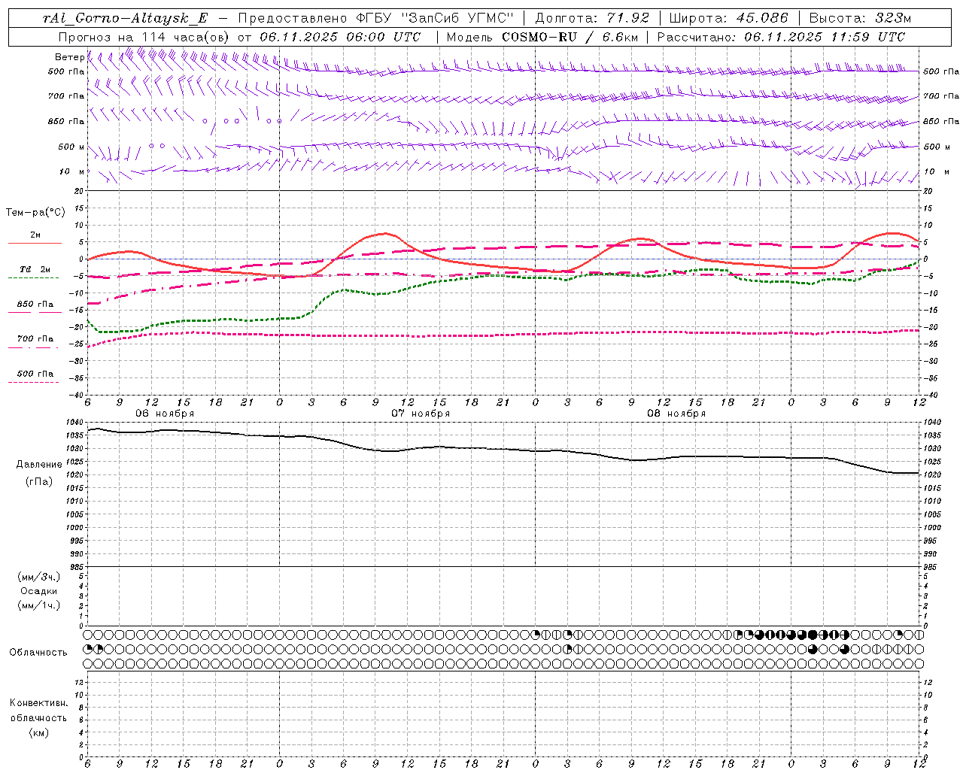Click the station title rAl_Gorno-Altaysk_E
This screenshot has width=963, height=770.
tap(126, 19)
